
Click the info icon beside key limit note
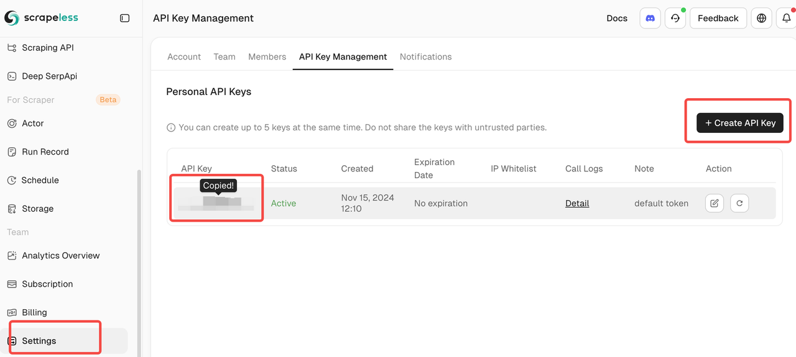[x=170, y=127]
